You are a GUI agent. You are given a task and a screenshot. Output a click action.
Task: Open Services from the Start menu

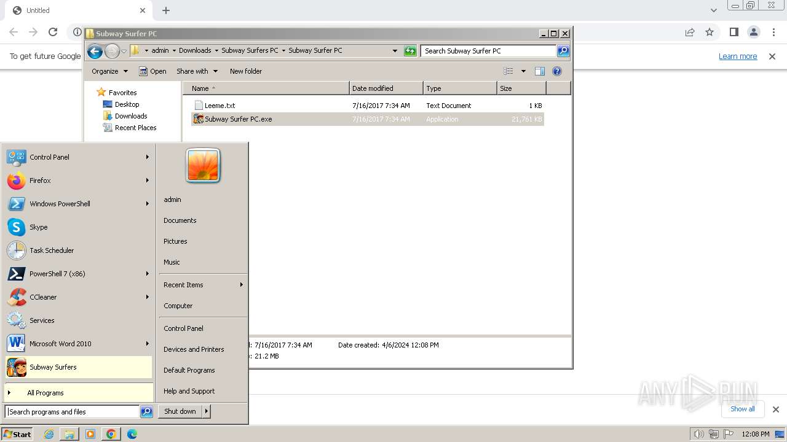[78, 320]
